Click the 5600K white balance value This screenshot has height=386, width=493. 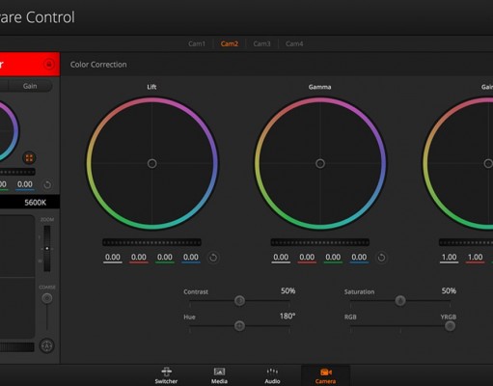tap(36, 203)
